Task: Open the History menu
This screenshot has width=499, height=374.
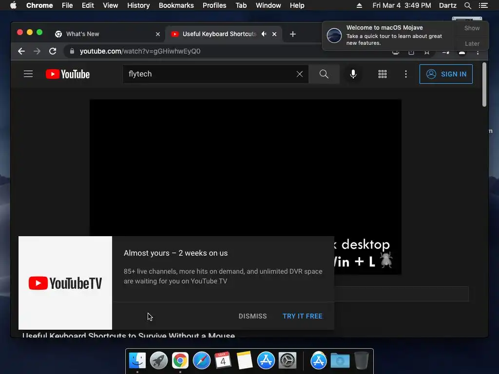Action: point(138,5)
